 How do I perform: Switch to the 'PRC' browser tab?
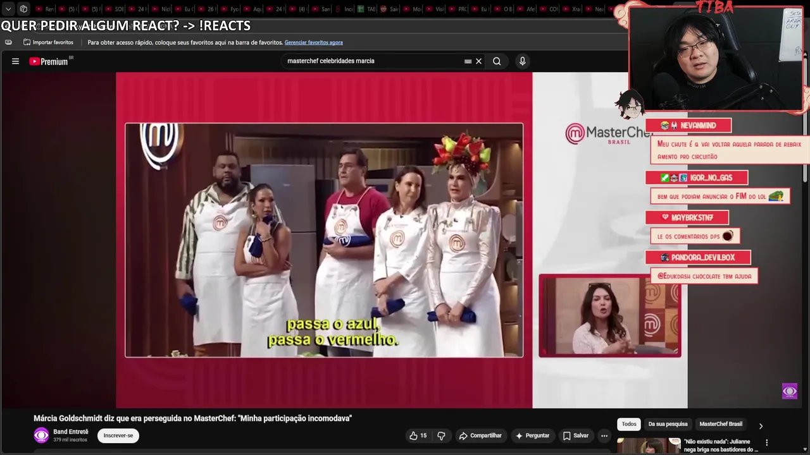(x=458, y=9)
